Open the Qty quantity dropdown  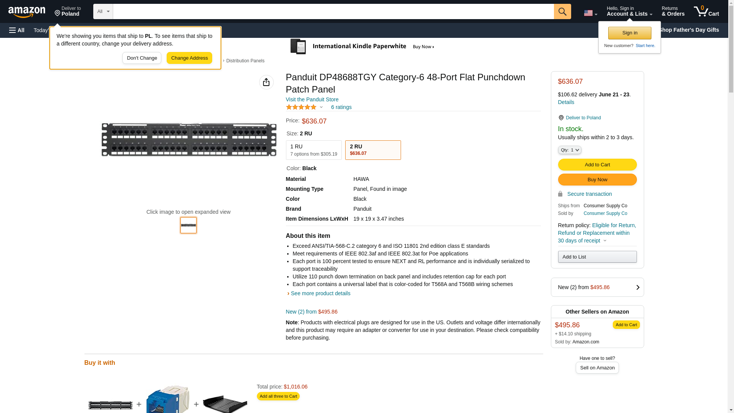click(x=569, y=150)
